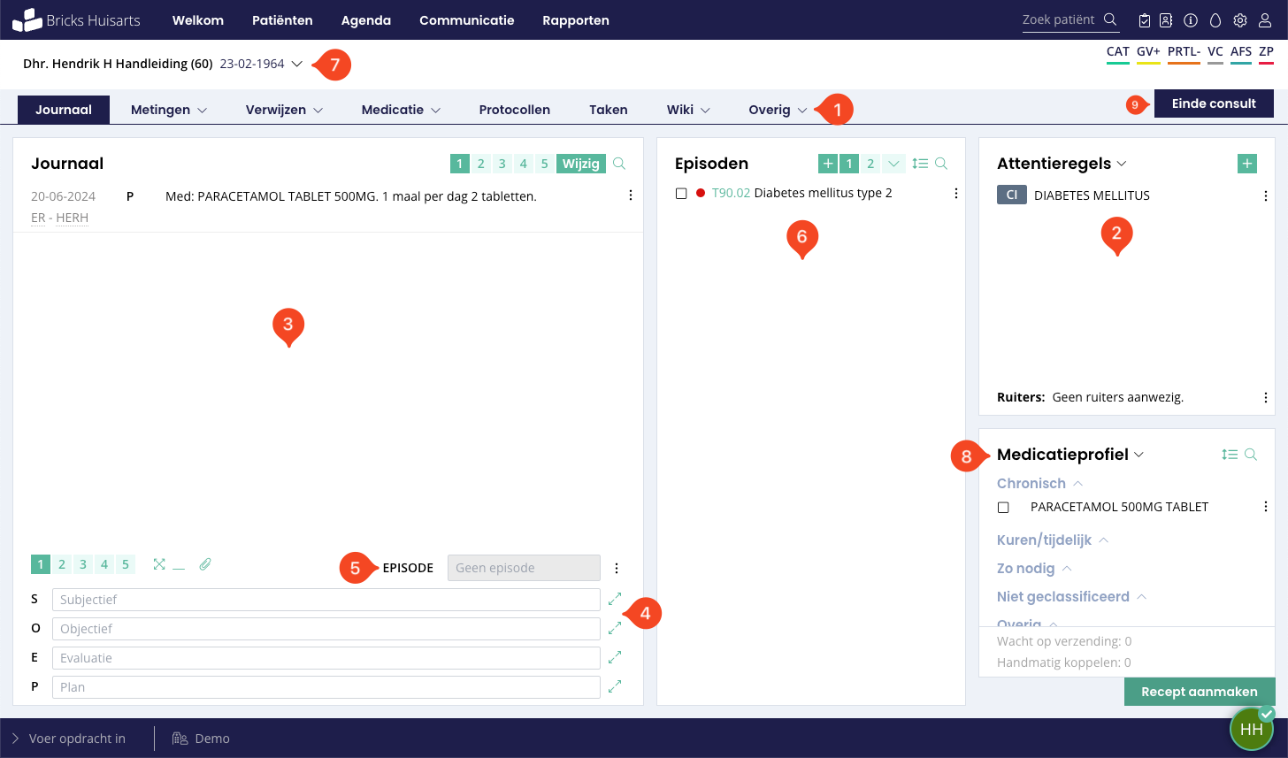Open the Rapporten menu
This screenshot has width=1288, height=758.
click(x=576, y=20)
